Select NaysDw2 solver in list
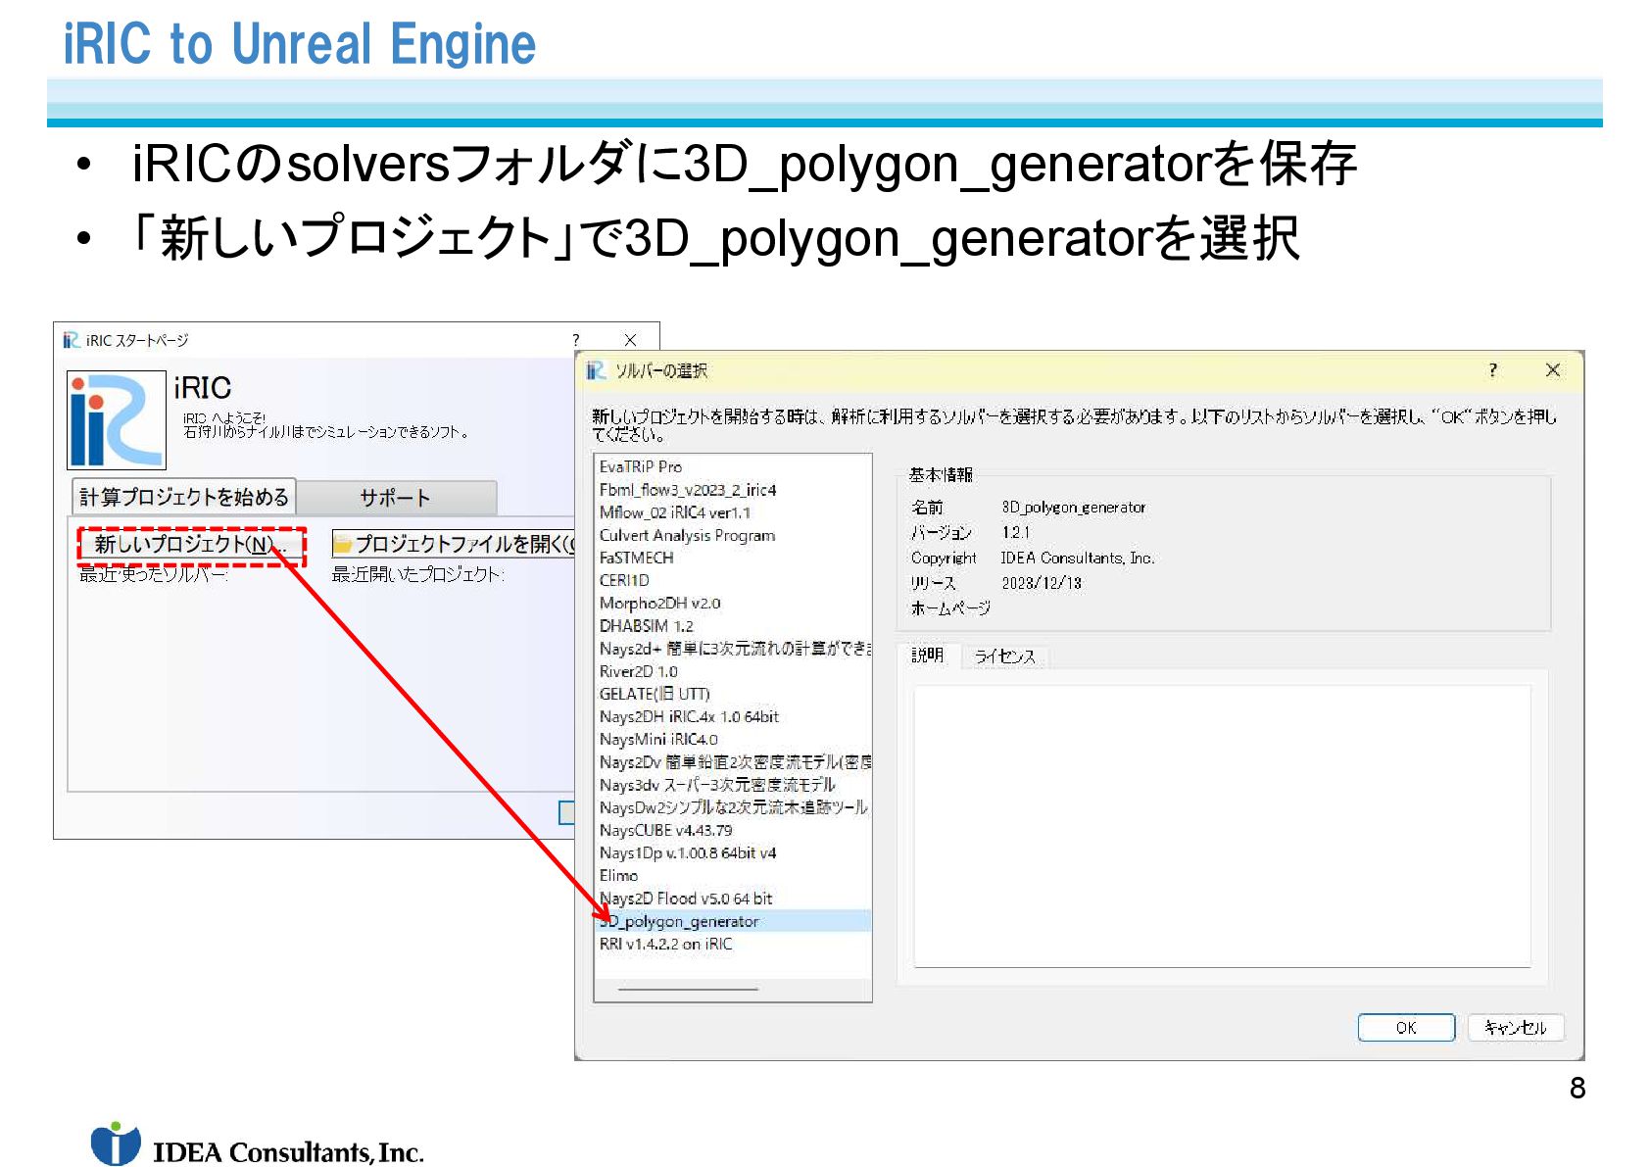The height and width of the screenshot is (1167, 1650). click(733, 807)
